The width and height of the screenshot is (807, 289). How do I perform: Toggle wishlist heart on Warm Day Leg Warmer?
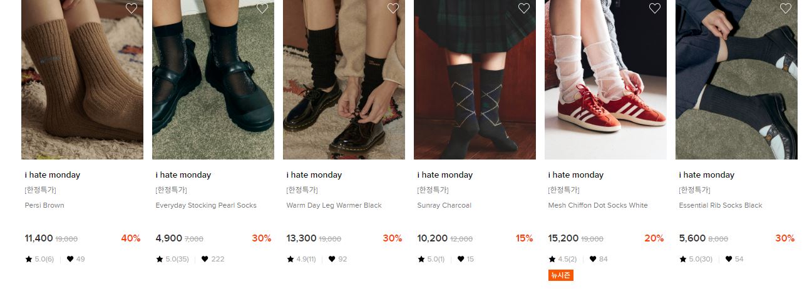tap(393, 8)
